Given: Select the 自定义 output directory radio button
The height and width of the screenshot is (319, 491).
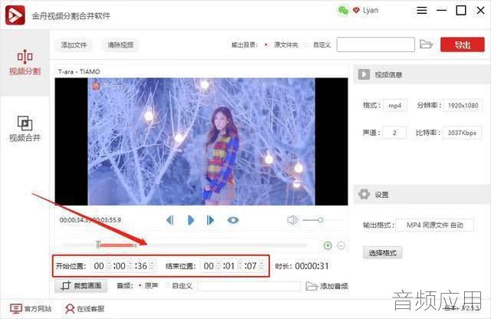Looking at the screenshot, I should tap(307, 44).
